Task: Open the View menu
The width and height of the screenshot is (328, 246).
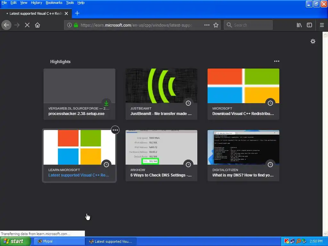Action: tap(24, 3)
